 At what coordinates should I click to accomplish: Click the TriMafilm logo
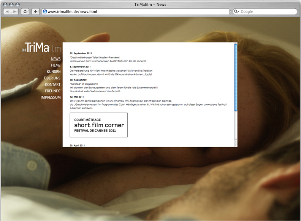coord(41,47)
